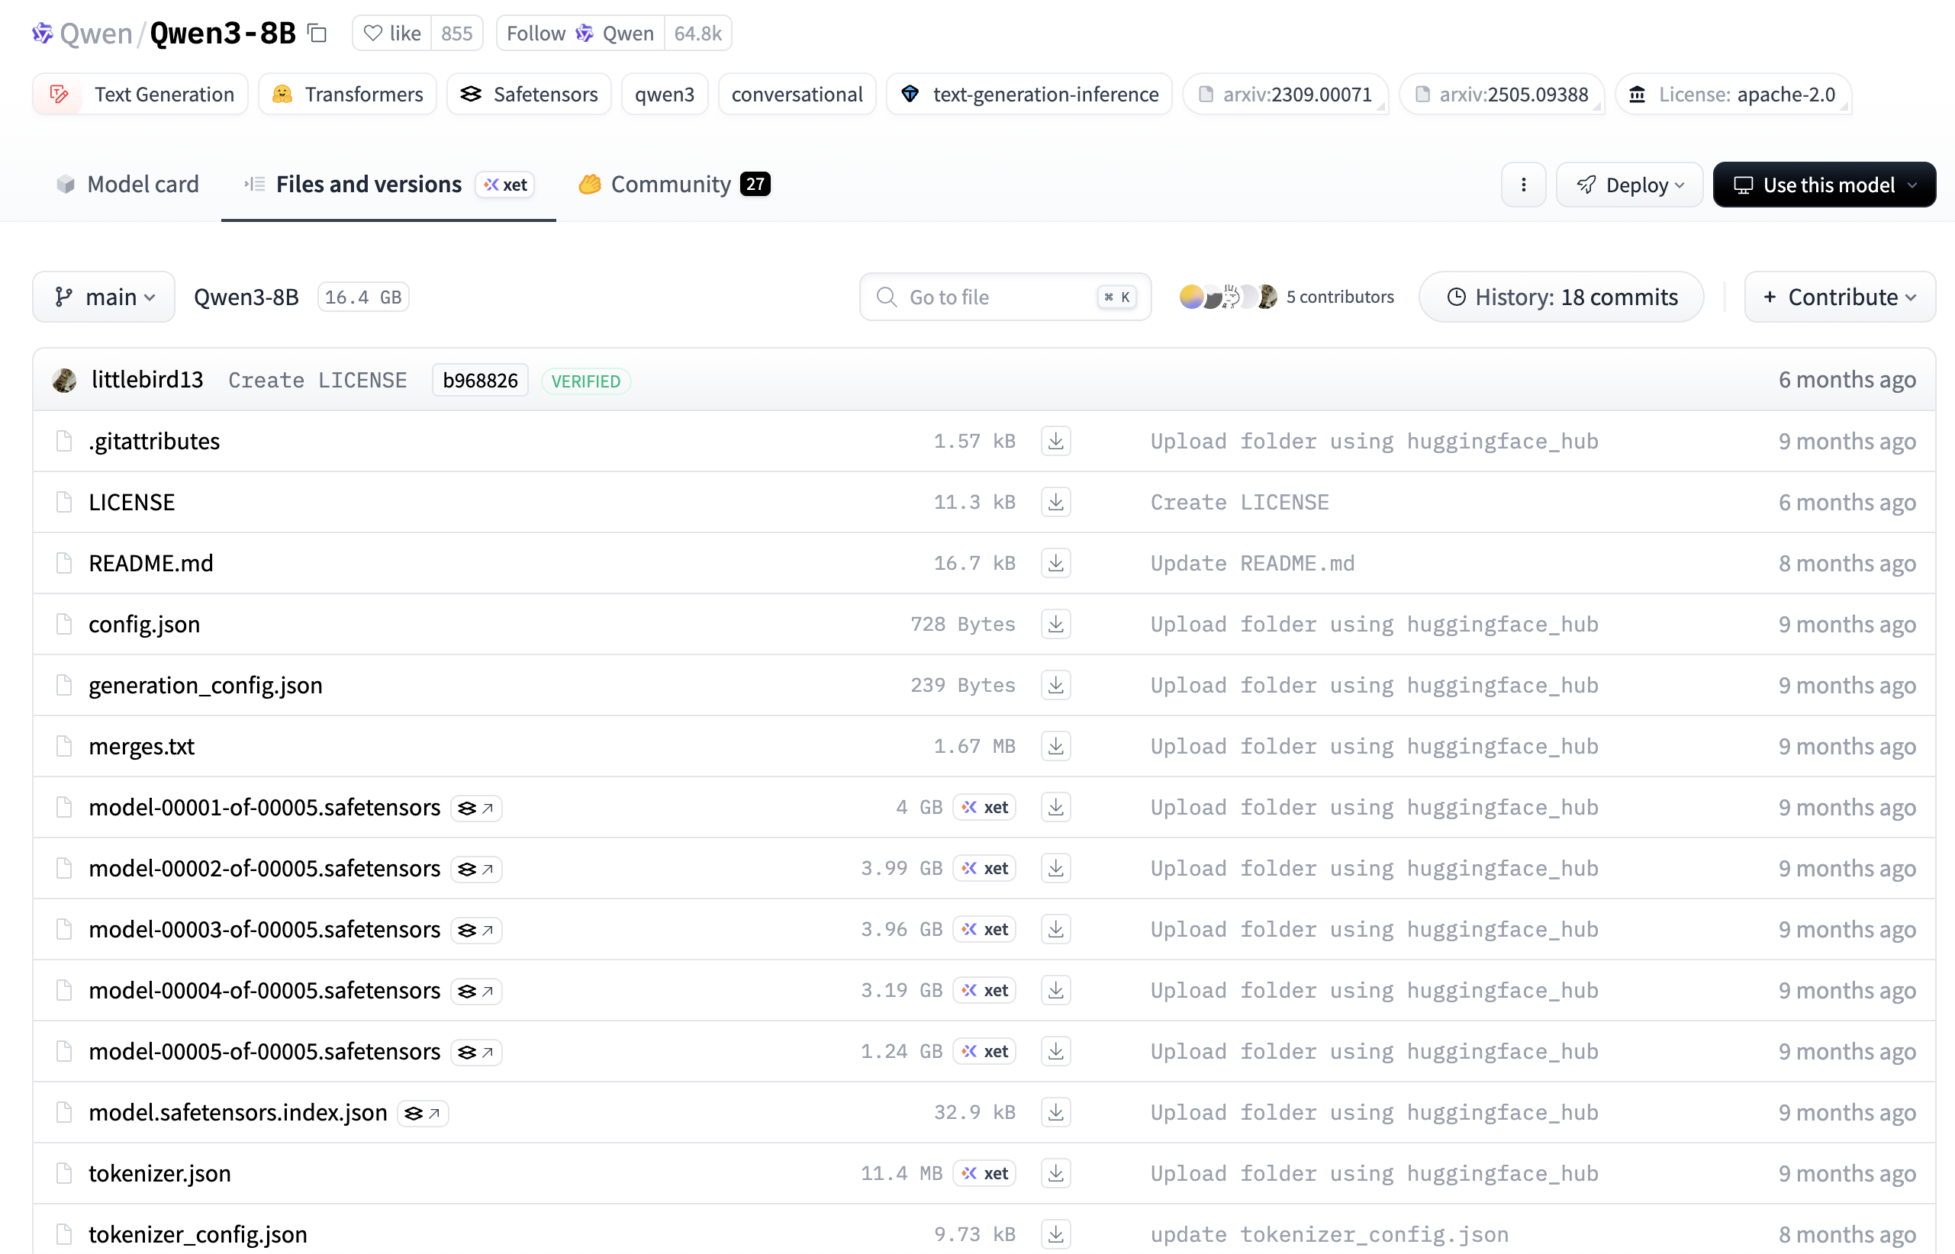This screenshot has width=1955, height=1254.
Task: Expand the main branch dropdown
Action: point(104,297)
